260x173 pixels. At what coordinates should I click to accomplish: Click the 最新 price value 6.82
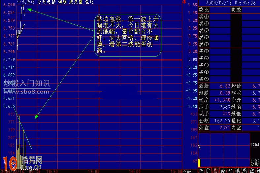[225, 86]
